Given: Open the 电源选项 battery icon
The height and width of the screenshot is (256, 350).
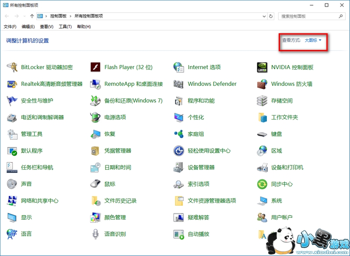Looking at the screenshot, I should point(95,117).
